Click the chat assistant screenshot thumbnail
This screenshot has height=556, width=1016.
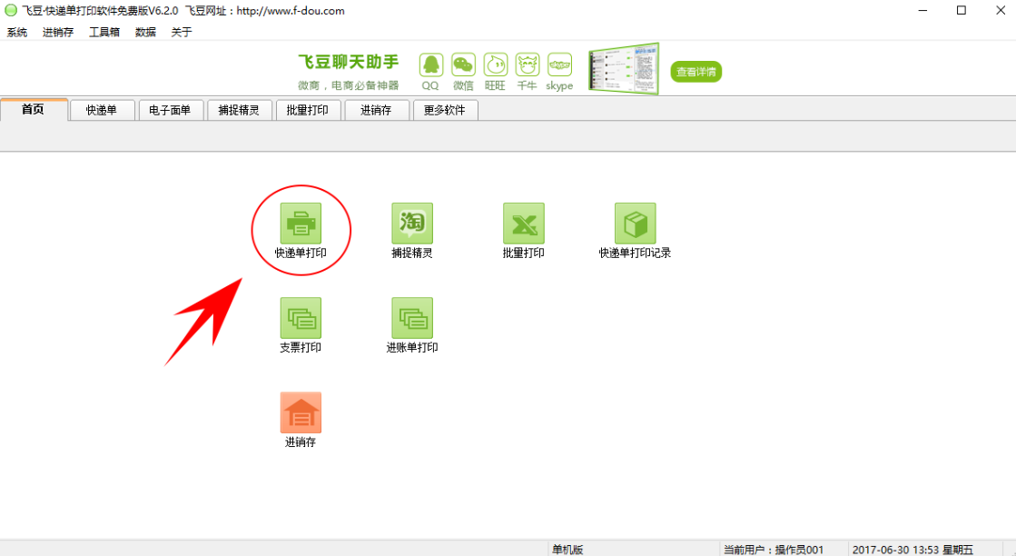click(624, 69)
